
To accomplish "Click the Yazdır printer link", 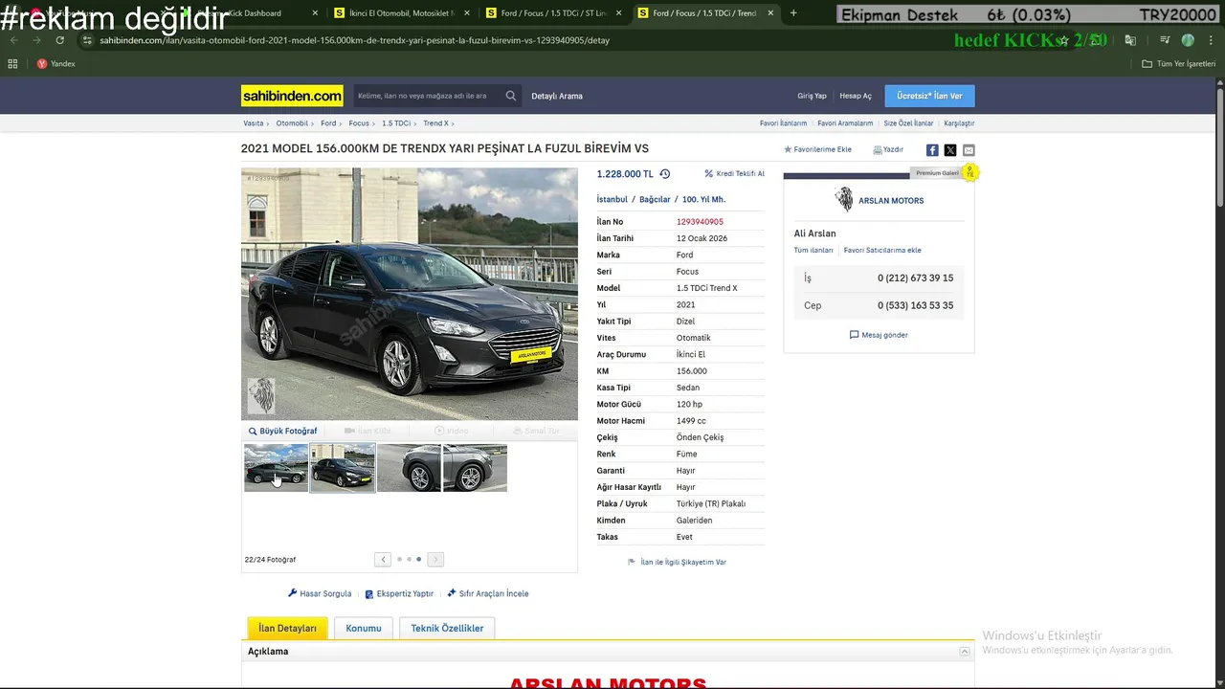I will click(x=888, y=149).
